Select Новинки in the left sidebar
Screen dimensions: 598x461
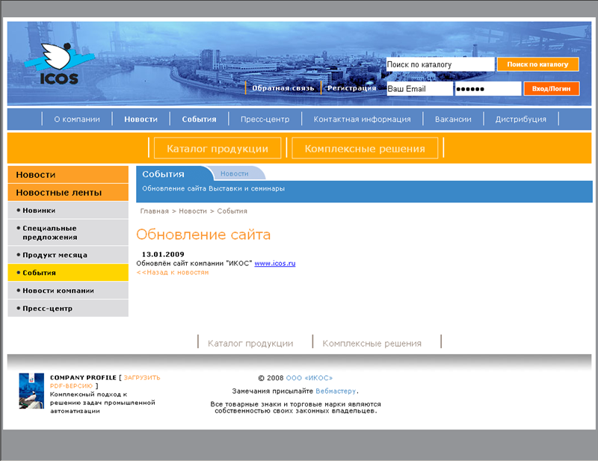coord(39,211)
